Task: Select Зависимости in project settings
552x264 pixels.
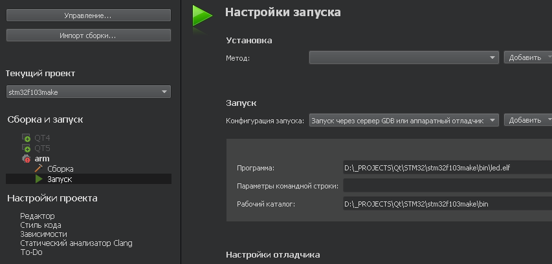Action: pyautogui.click(x=43, y=234)
